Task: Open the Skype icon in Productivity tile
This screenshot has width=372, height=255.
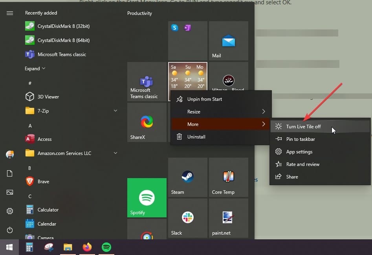Action: tap(175, 28)
